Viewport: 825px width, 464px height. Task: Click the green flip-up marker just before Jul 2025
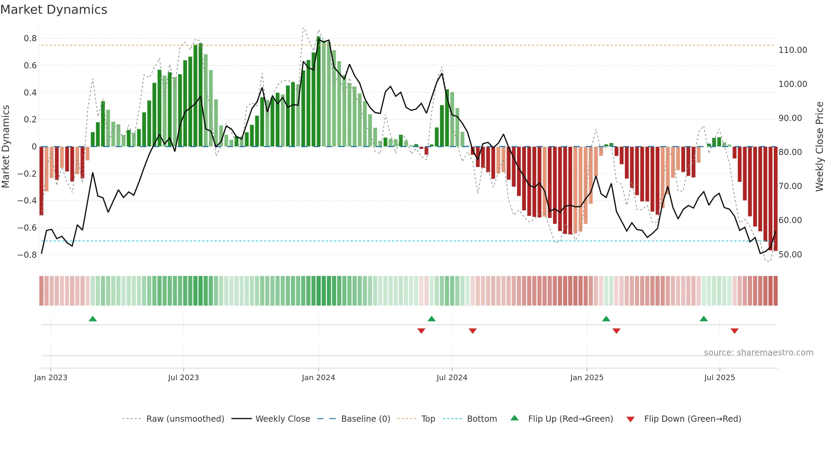(704, 319)
